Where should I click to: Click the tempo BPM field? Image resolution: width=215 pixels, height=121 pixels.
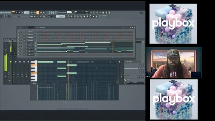pos(27,12)
